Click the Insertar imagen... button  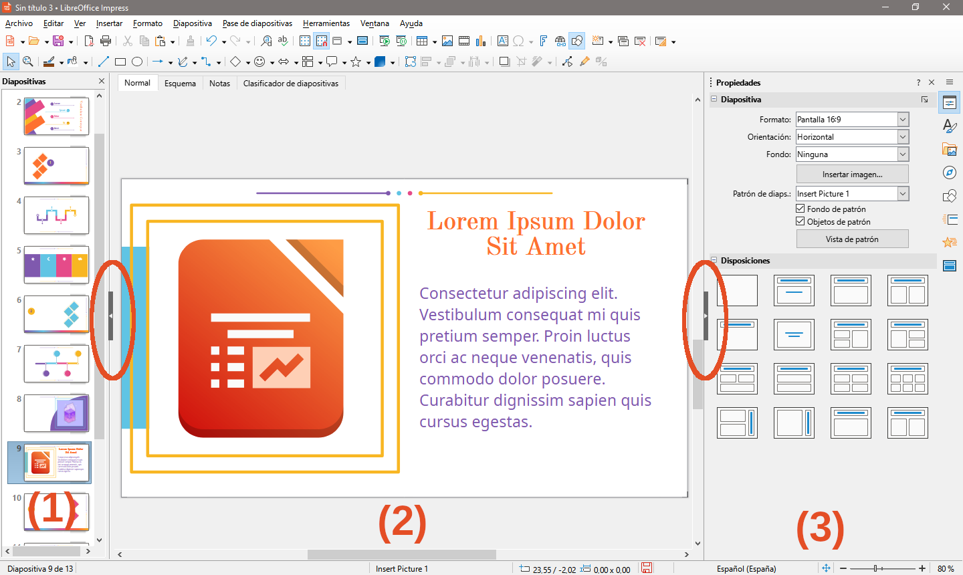(x=853, y=174)
